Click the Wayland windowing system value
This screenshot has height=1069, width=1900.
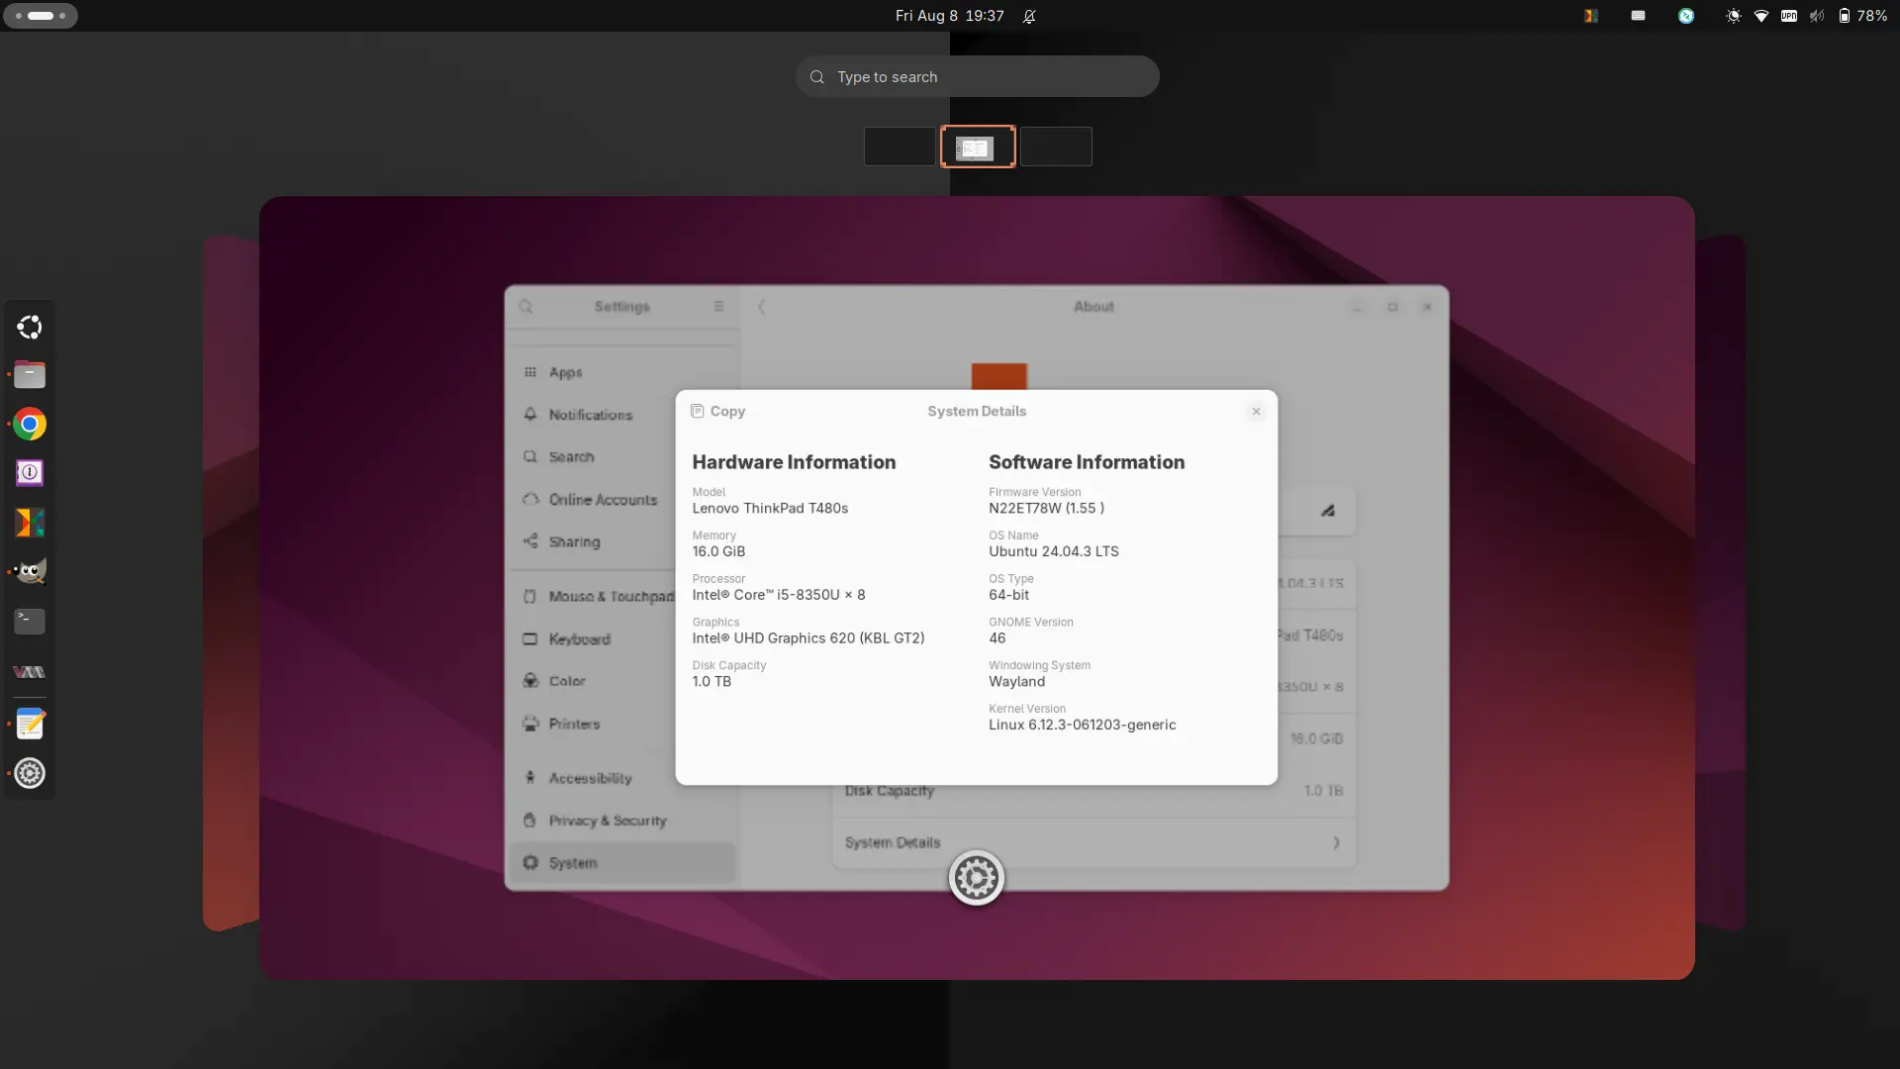pyautogui.click(x=1016, y=682)
